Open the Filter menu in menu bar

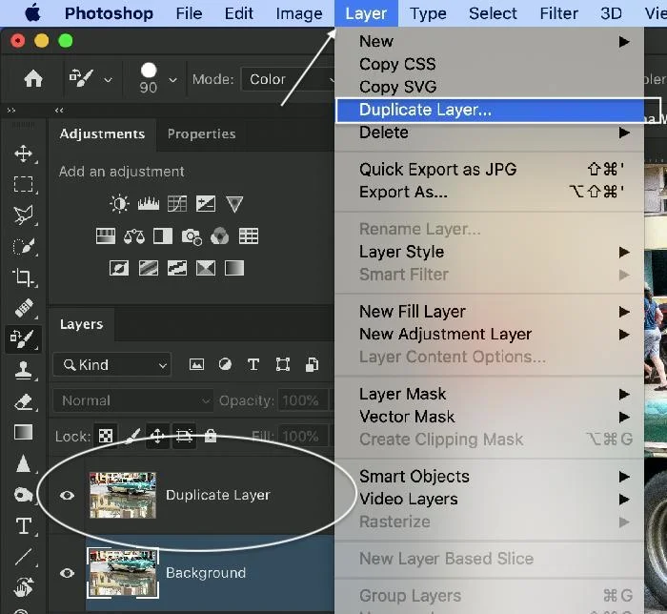(558, 13)
